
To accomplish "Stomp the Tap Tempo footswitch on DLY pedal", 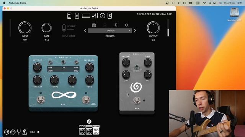I will (x=86, y=100).
